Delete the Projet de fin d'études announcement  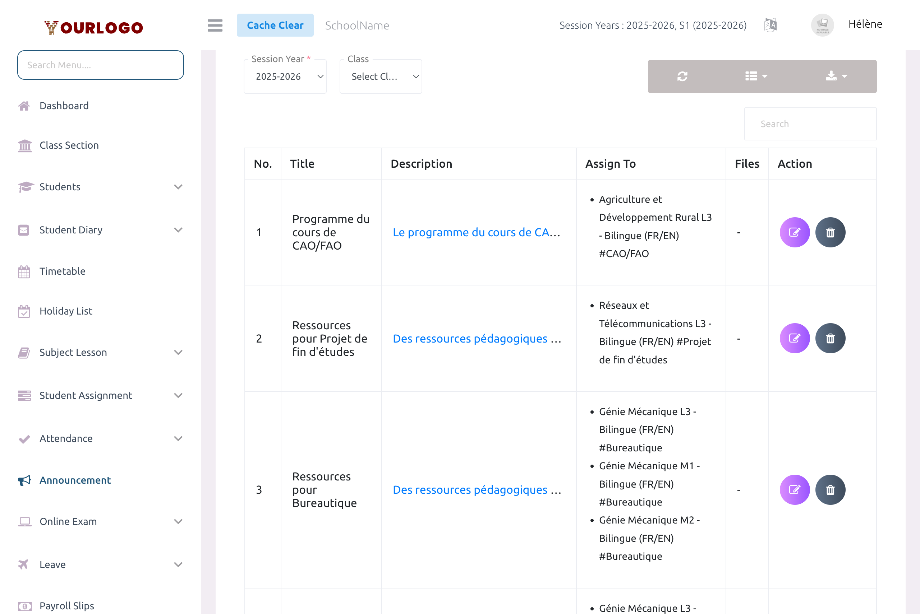tap(830, 338)
